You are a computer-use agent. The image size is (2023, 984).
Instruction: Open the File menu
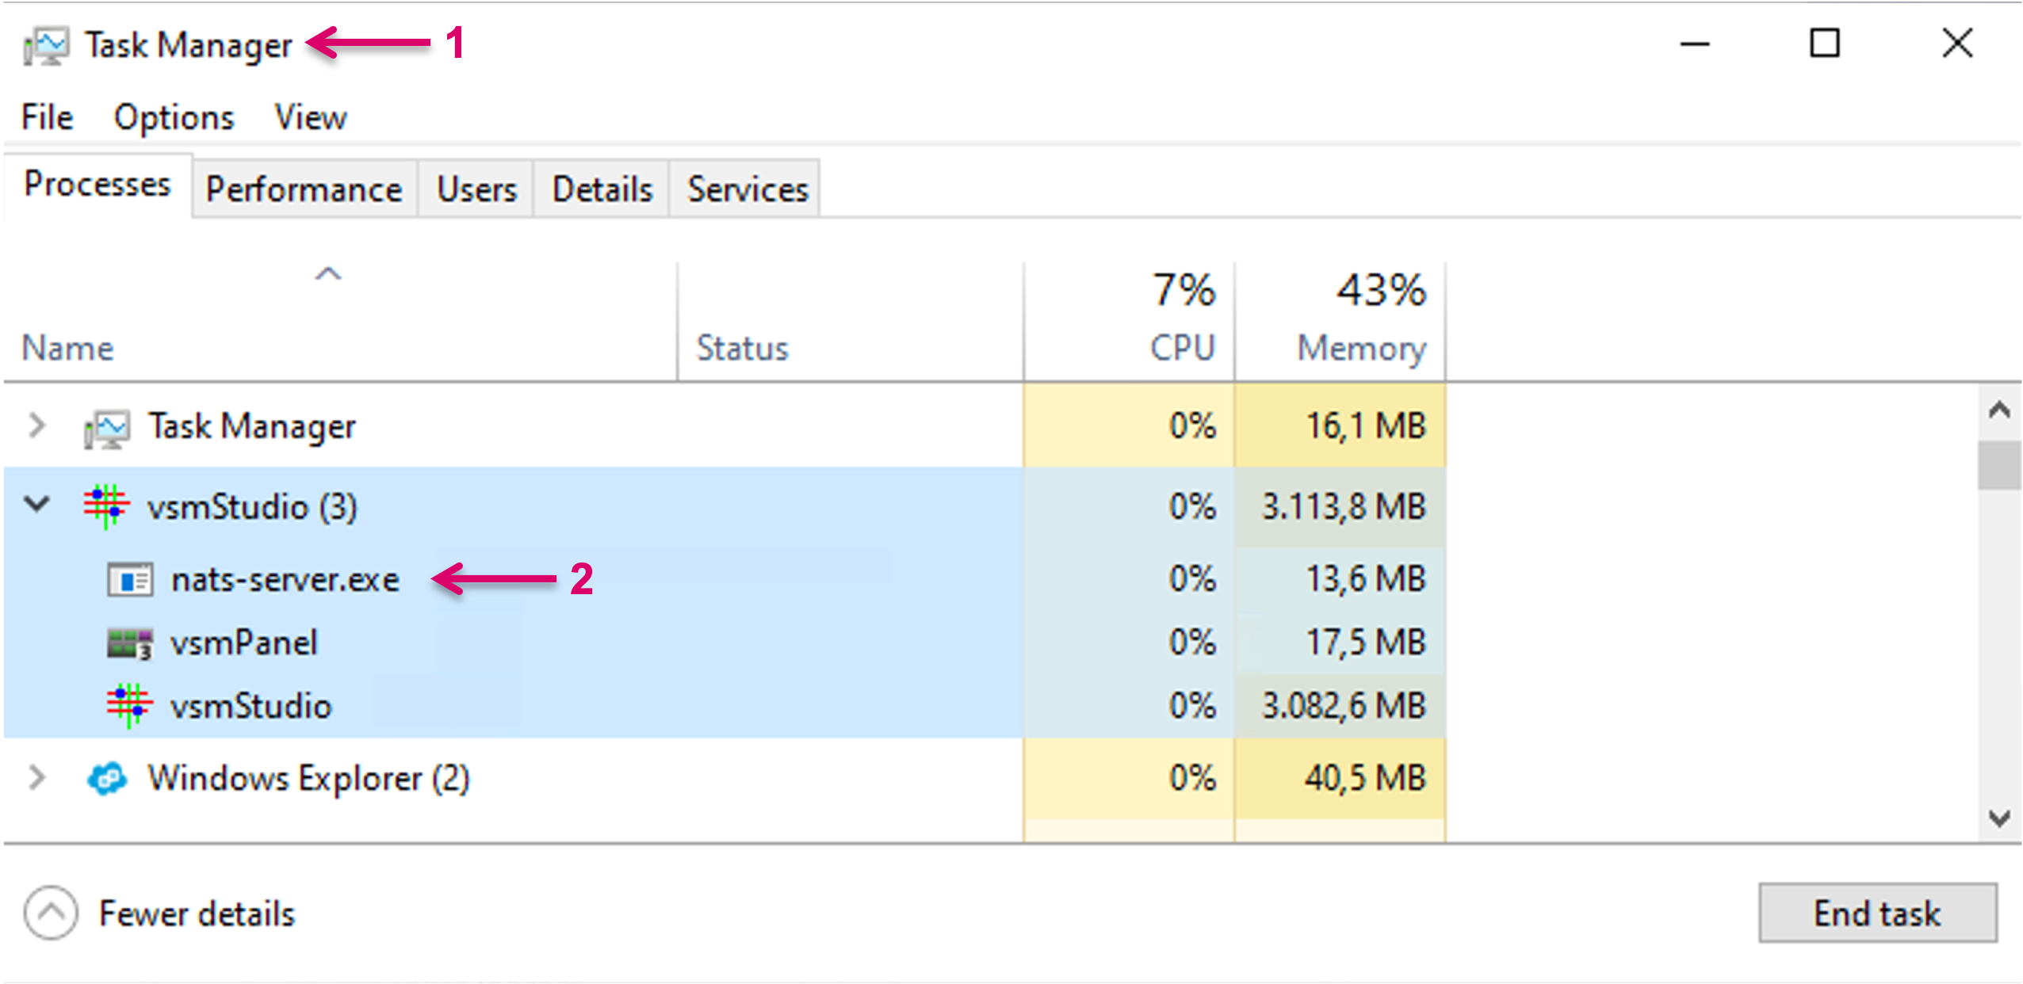pyautogui.click(x=47, y=118)
